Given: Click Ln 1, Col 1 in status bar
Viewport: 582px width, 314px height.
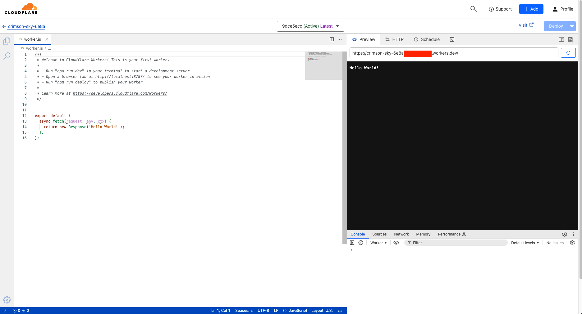Looking at the screenshot, I should click(221, 311).
